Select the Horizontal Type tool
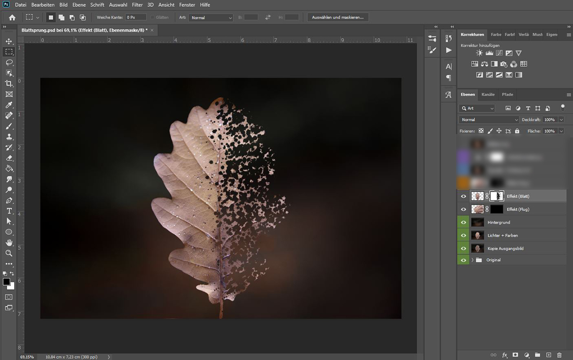The image size is (573, 360). pyautogui.click(x=9, y=211)
